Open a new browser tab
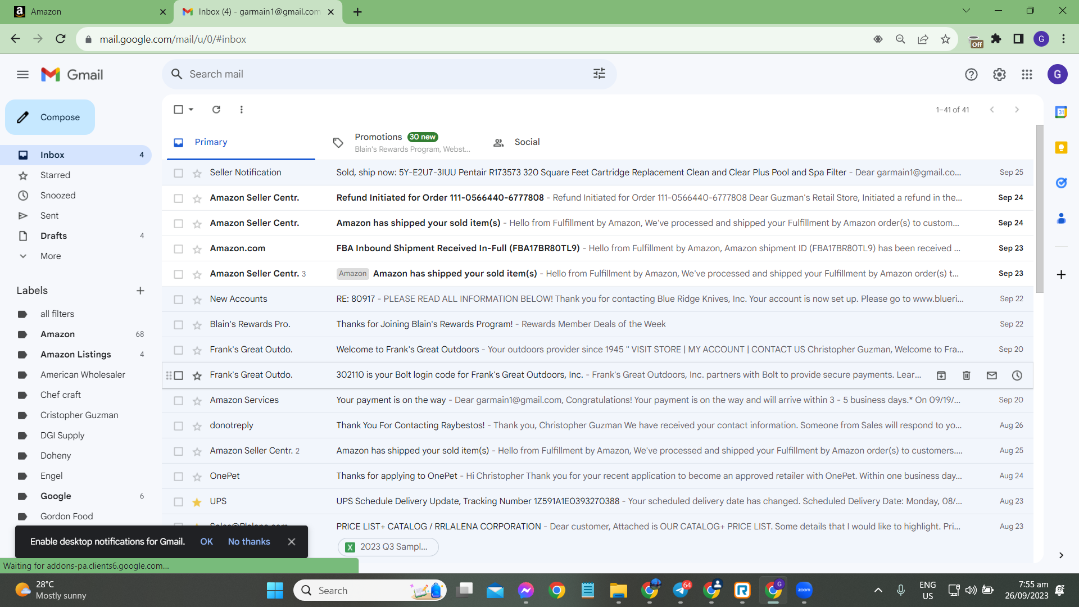The image size is (1079, 607). coord(357,12)
